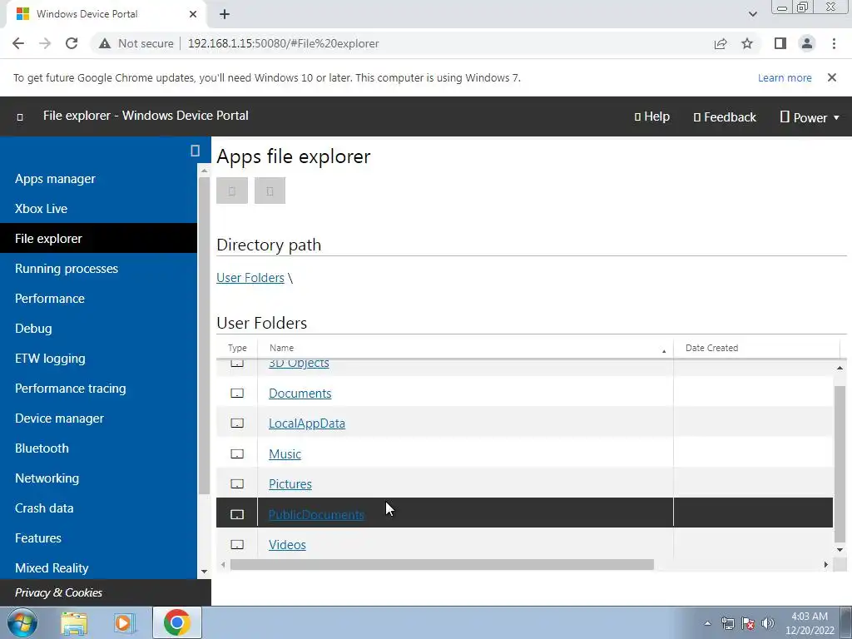Open Features in the sidebar

click(98, 537)
